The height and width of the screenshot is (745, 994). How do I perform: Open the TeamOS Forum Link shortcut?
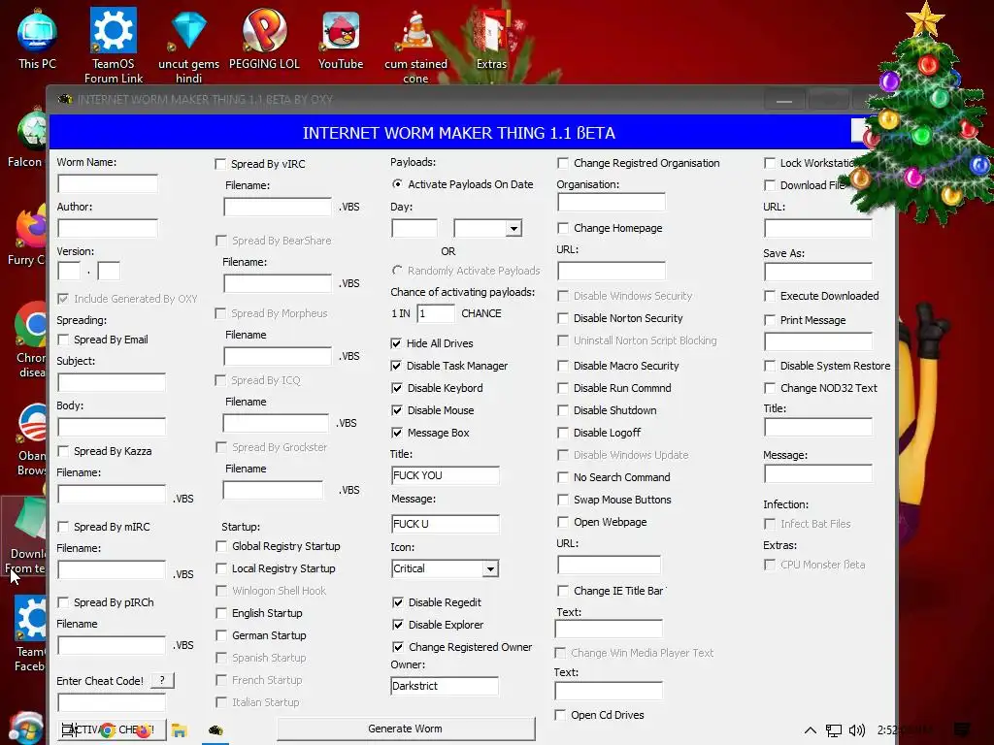click(113, 45)
